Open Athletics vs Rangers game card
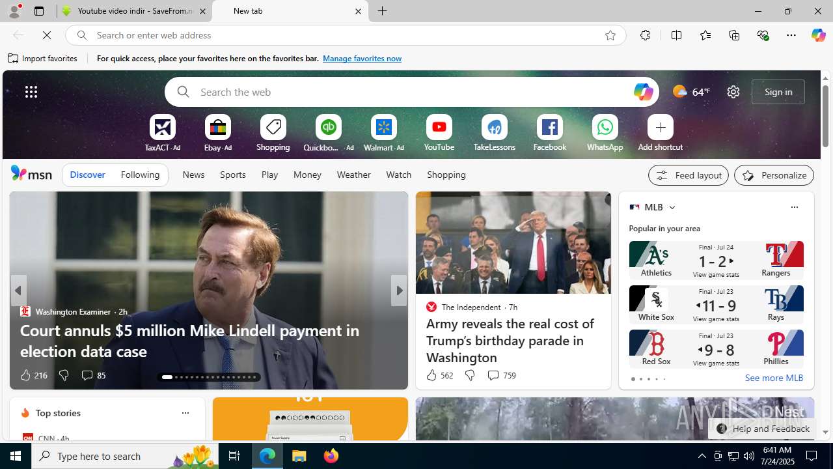This screenshot has height=469, width=833. point(716,260)
